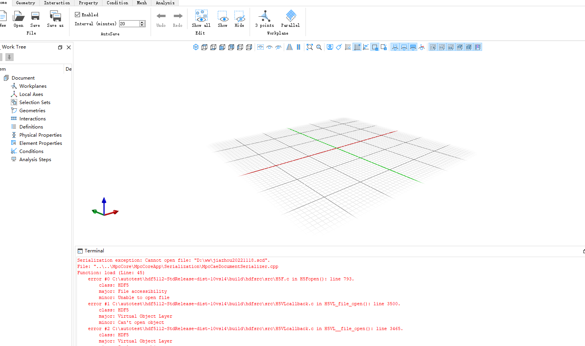Click the monitor display settings icon
This screenshot has height=346, width=585.
[330, 47]
